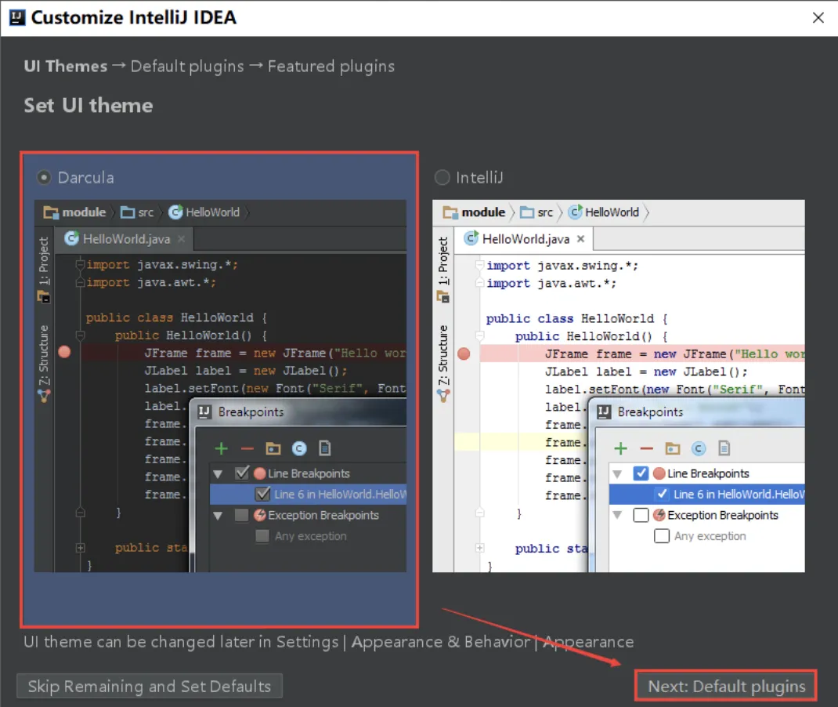Click the Project tool icon in IntelliJ sidebar
Viewport: 838px width, 707px height.
pos(443,296)
